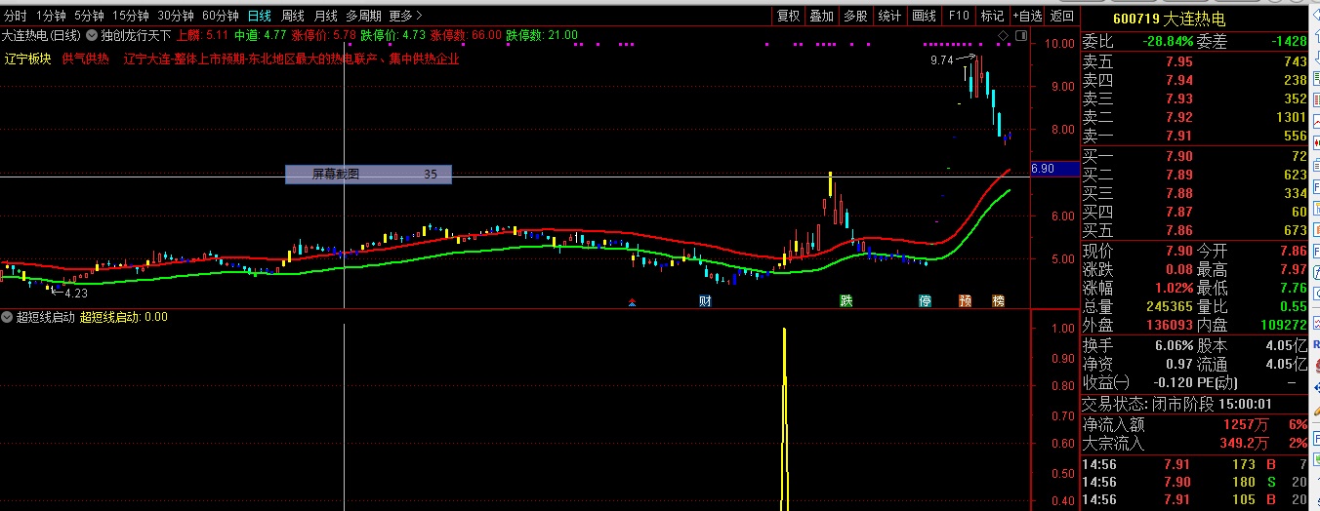Click the 14:56 trade with volume 180
Image resolution: width=1320 pixels, height=511 pixels.
(1195, 482)
